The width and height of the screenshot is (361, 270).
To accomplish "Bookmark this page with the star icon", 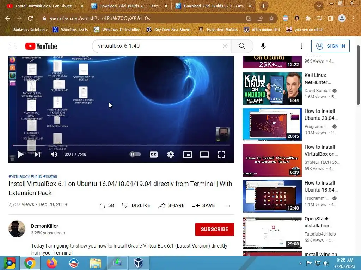I will [271, 18].
